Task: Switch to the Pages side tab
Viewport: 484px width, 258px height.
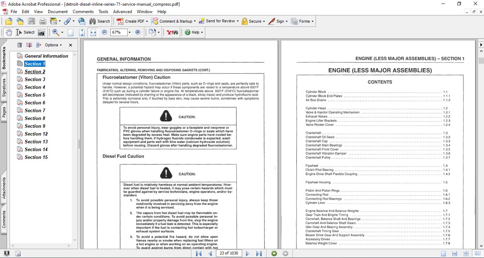Action: 4,112
